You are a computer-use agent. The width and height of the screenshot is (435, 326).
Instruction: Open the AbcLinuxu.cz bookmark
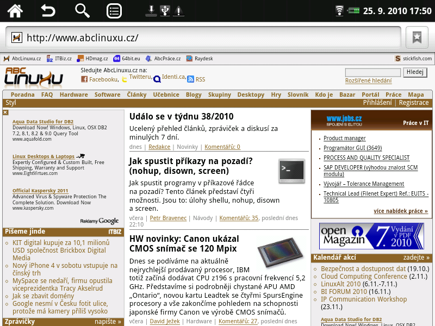click(x=22, y=59)
